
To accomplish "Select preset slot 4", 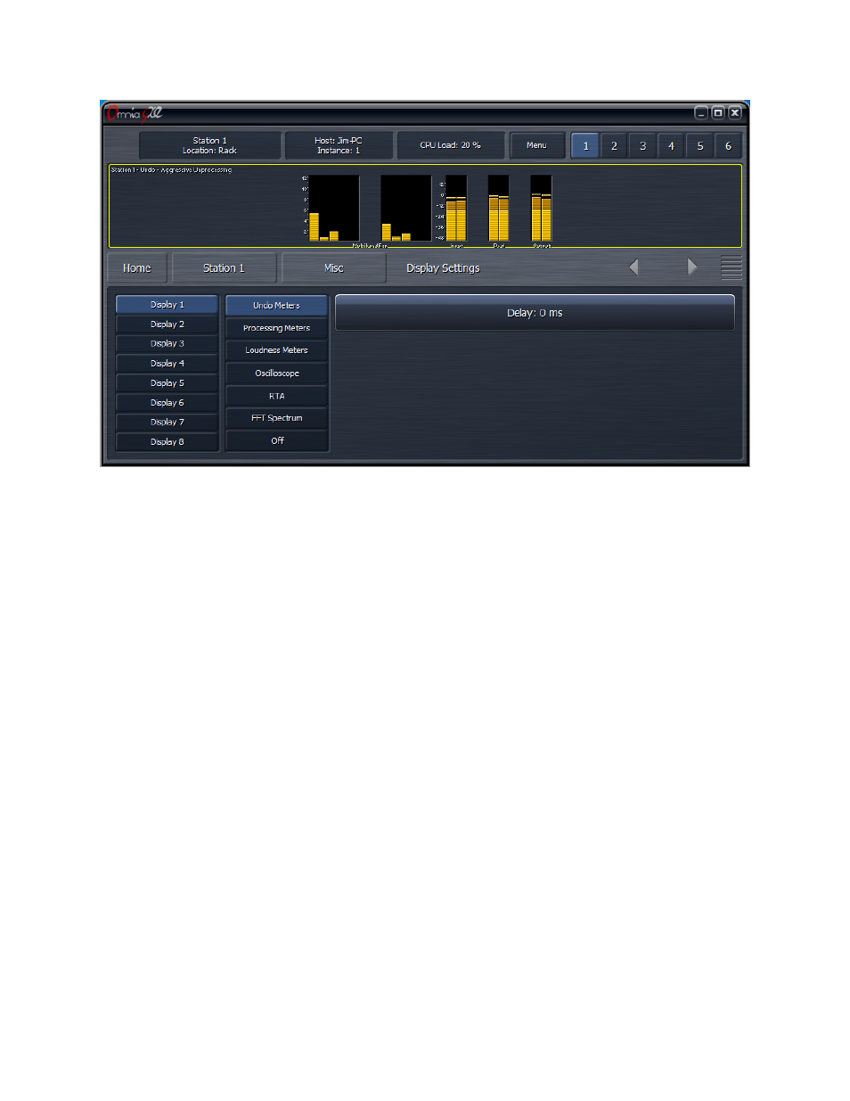I will [x=671, y=146].
